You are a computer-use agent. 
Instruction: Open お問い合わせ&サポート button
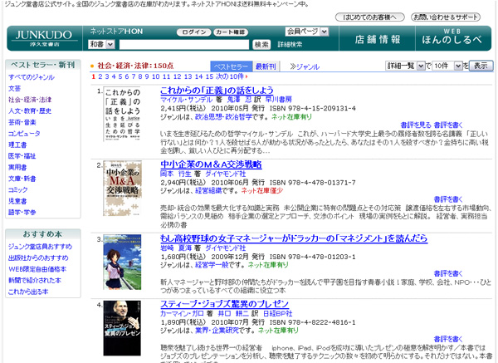point(445,17)
